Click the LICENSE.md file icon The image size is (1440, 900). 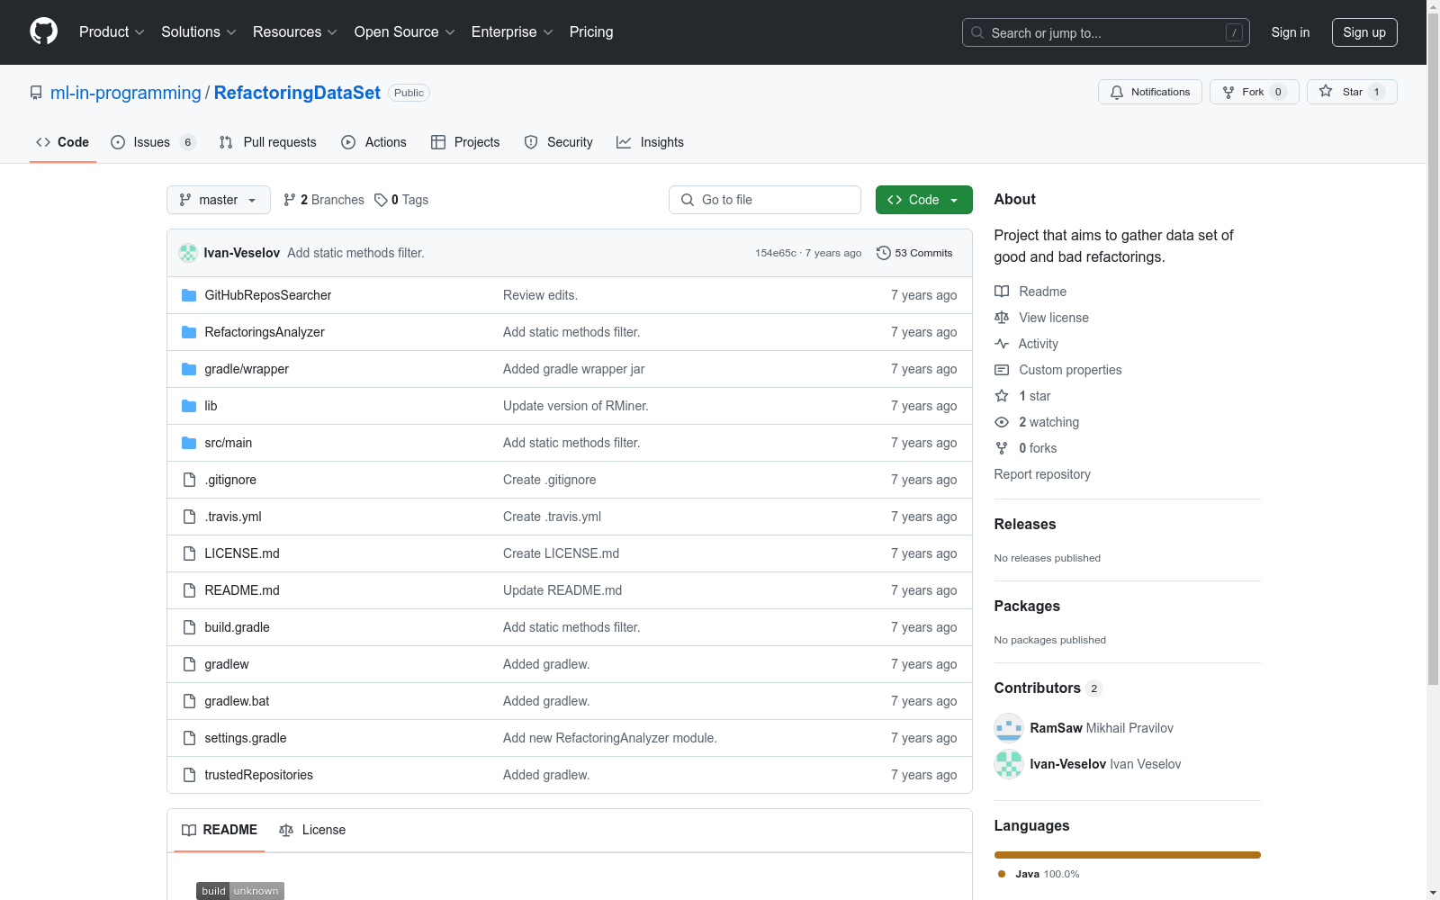[189, 553]
